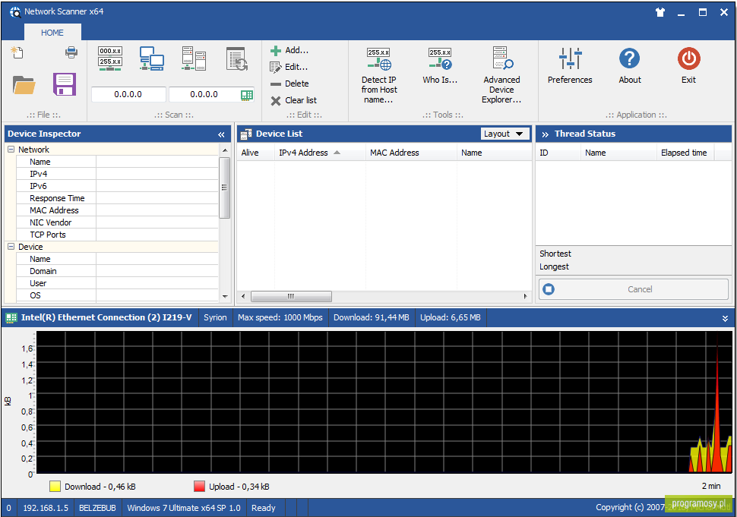Click the scan computers network icon
The height and width of the screenshot is (517, 737).
pos(152,58)
